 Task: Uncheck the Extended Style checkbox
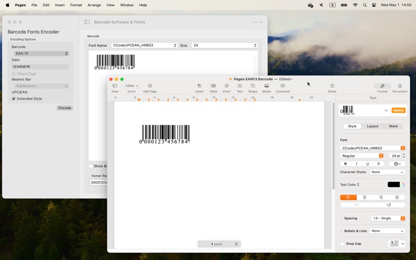click(x=14, y=99)
